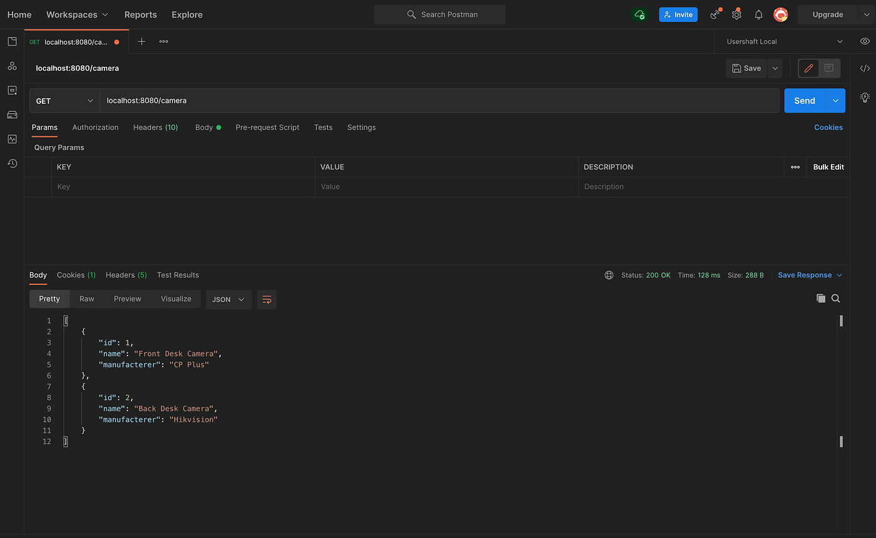Click the Cookies link above the params
The height and width of the screenshot is (538, 876).
(828, 127)
